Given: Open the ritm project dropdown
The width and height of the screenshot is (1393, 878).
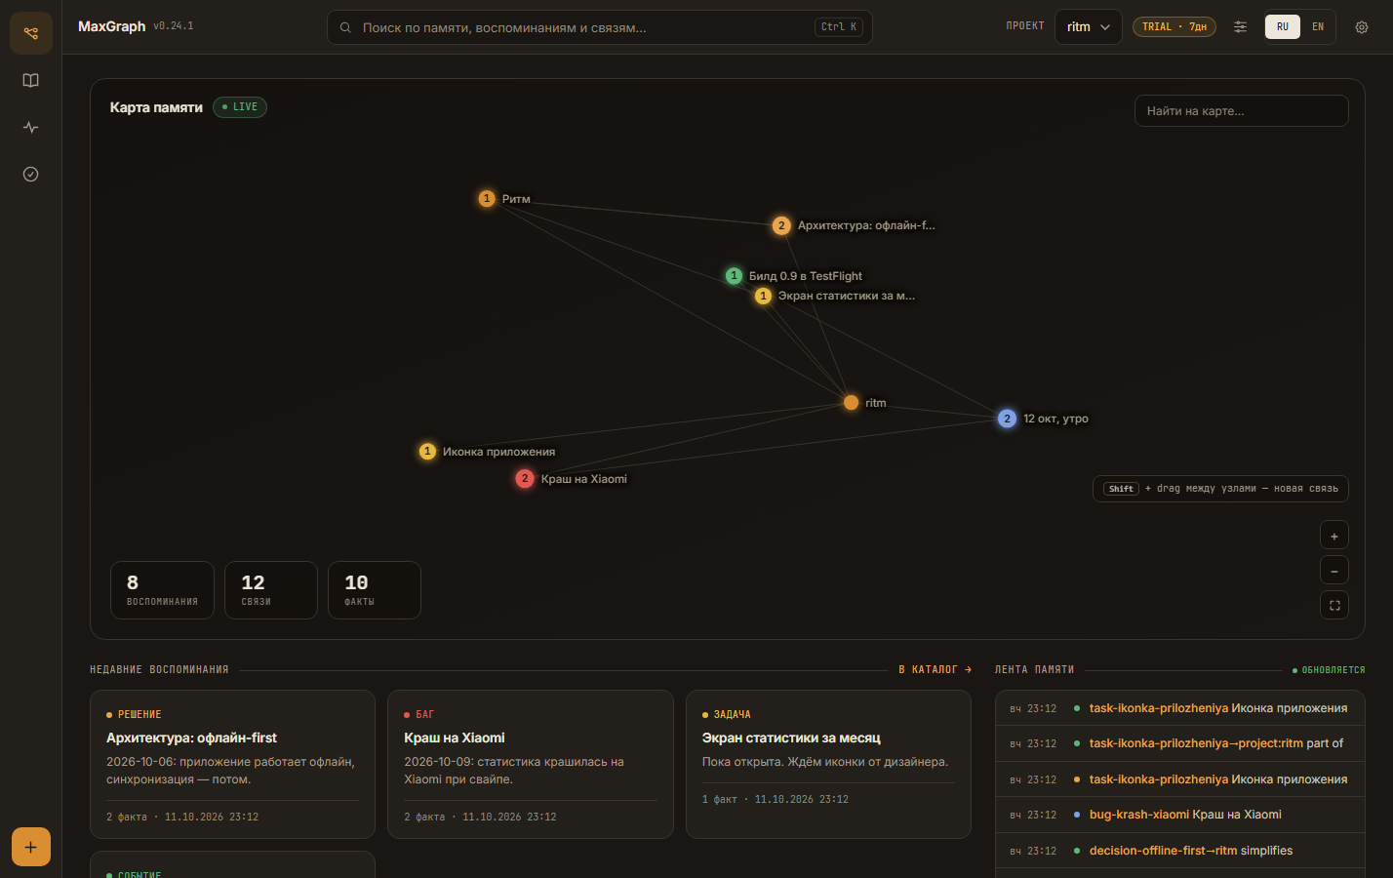Looking at the screenshot, I should coord(1089,27).
